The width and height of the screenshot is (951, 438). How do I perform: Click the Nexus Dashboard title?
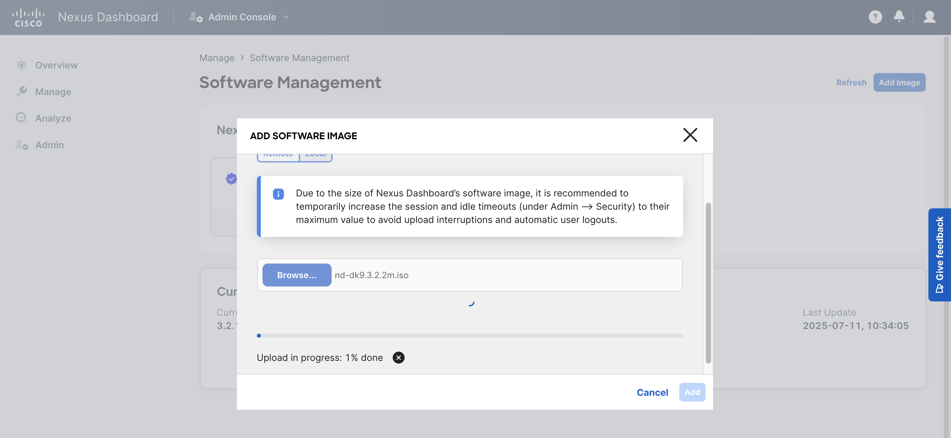click(x=108, y=17)
